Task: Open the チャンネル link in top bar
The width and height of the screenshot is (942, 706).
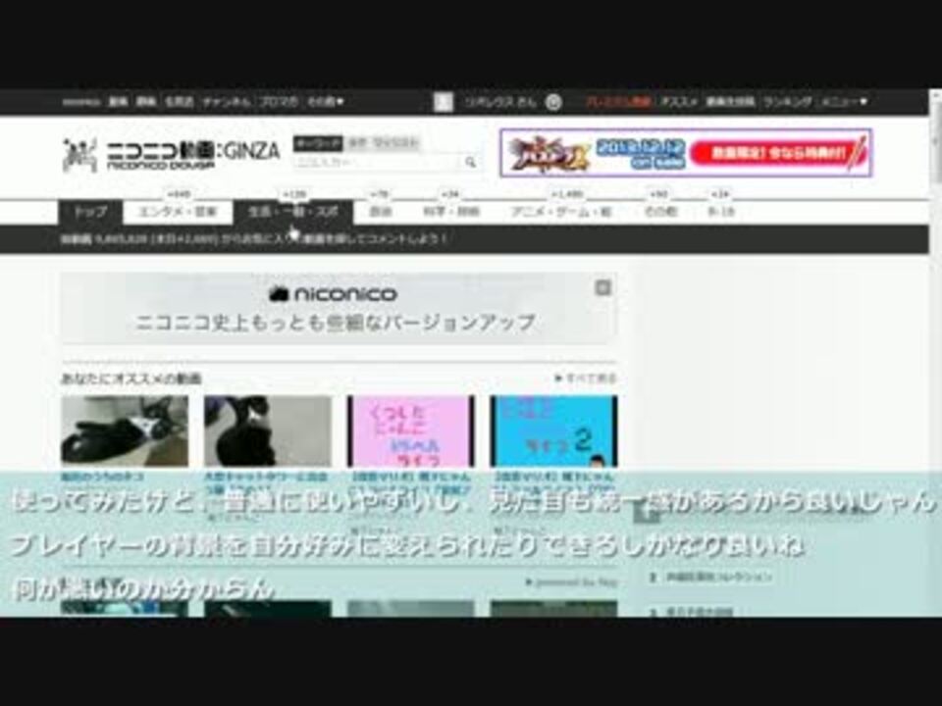Action: tap(226, 102)
